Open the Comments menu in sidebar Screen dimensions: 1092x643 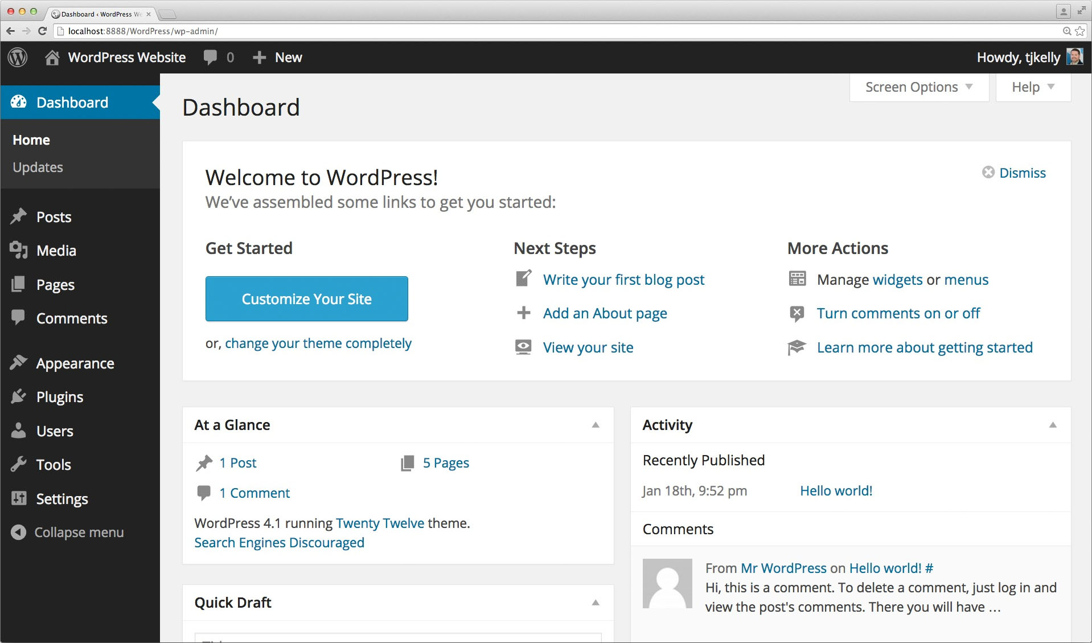pyautogui.click(x=80, y=318)
